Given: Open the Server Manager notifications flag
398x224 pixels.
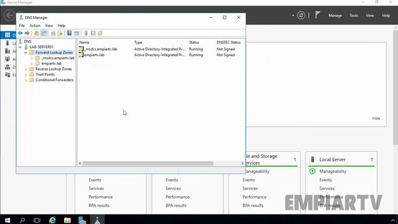Looking at the screenshot, I should (x=318, y=15).
